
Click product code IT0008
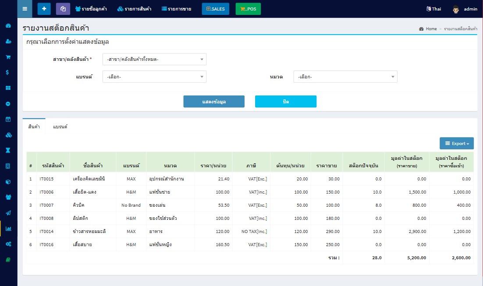point(46,218)
